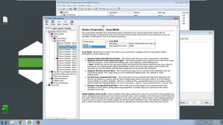Viewport: 223px width, 125px height.
Task: Collapse the Device Setup help node
Action: click(52, 41)
